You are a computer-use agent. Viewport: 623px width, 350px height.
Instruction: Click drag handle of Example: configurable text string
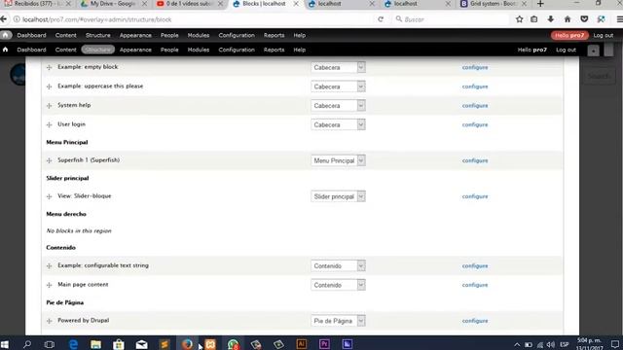[x=50, y=265]
